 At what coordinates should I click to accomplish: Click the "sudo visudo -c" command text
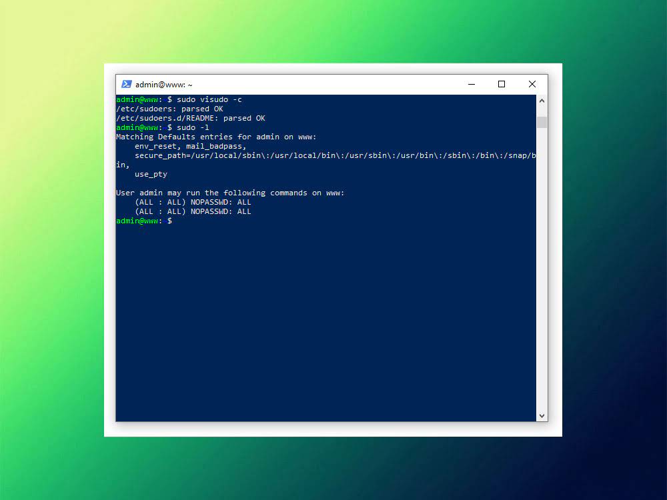click(209, 99)
